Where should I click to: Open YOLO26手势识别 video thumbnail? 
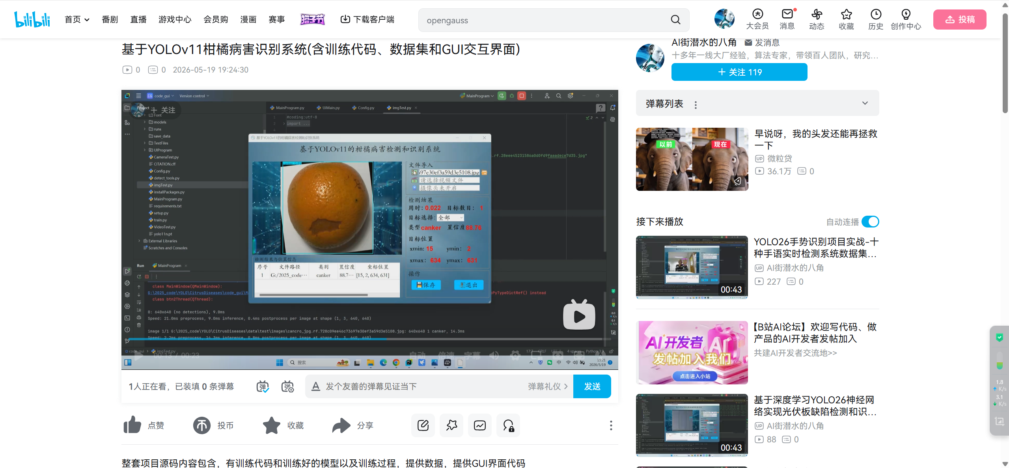[692, 267]
